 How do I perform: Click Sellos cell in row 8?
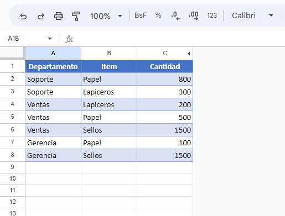pyautogui.click(x=109, y=155)
